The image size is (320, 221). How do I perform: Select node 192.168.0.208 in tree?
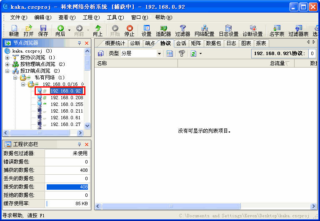(67, 98)
